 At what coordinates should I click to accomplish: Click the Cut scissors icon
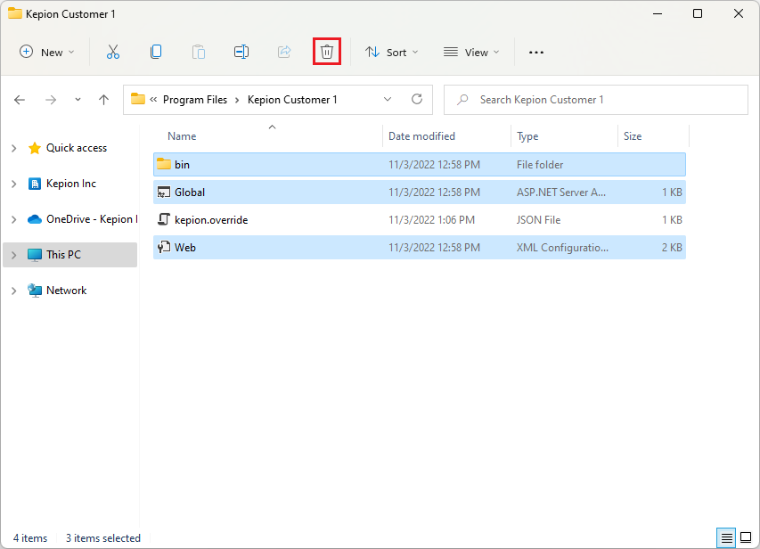click(x=113, y=52)
